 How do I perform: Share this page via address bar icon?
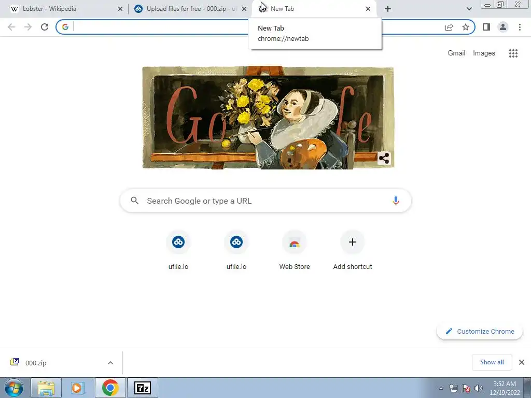[449, 27]
